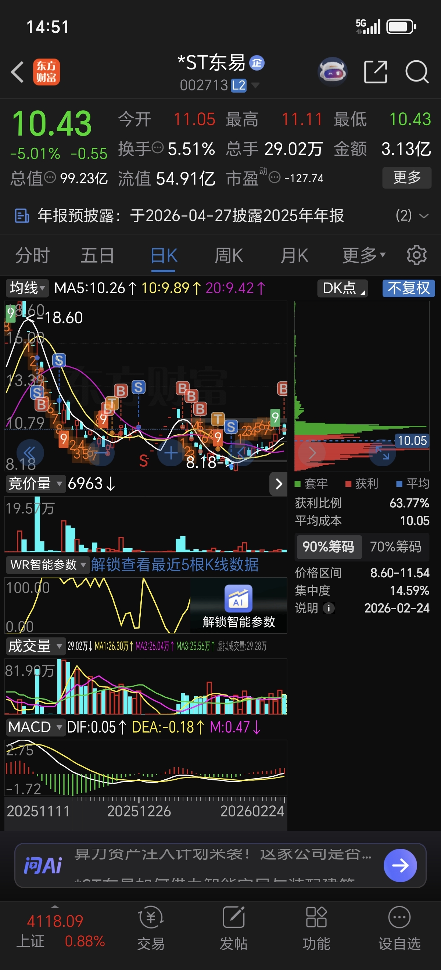Viewport: 441px width, 970px height.
Task: Expand stock code dropdown triangle
Action: pos(255,86)
